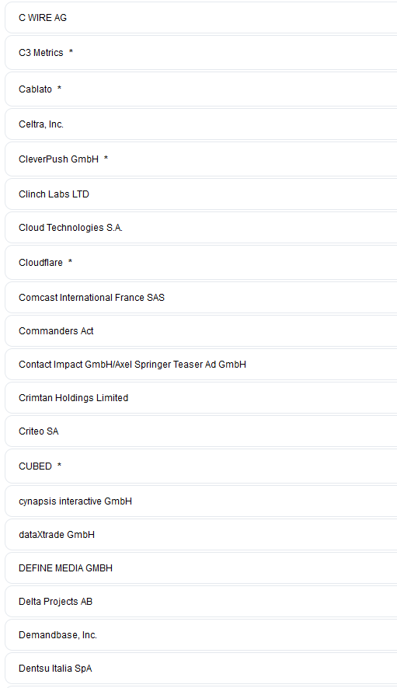Viewport: 397px width, 688px height.
Task: Expand Dentsu Italia SpA row
Action: [201, 669]
